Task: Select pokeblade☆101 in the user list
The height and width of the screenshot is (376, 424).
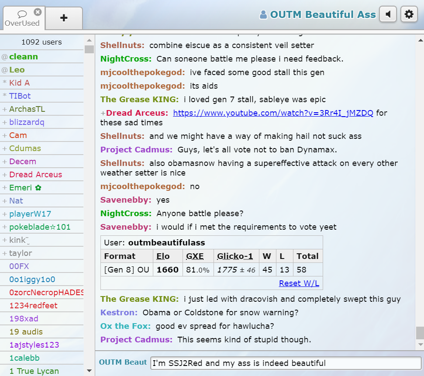Action: coord(40,227)
